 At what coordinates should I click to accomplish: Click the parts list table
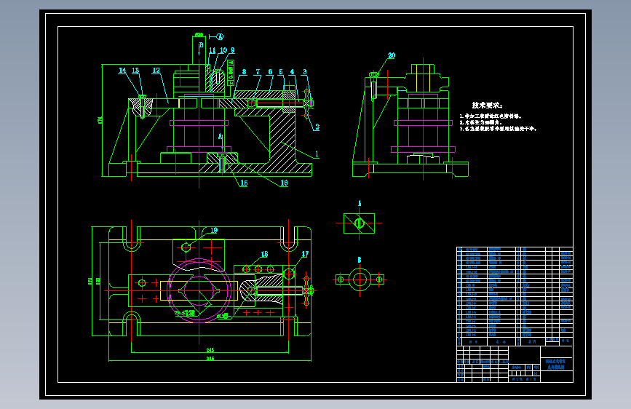coord(515,296)
